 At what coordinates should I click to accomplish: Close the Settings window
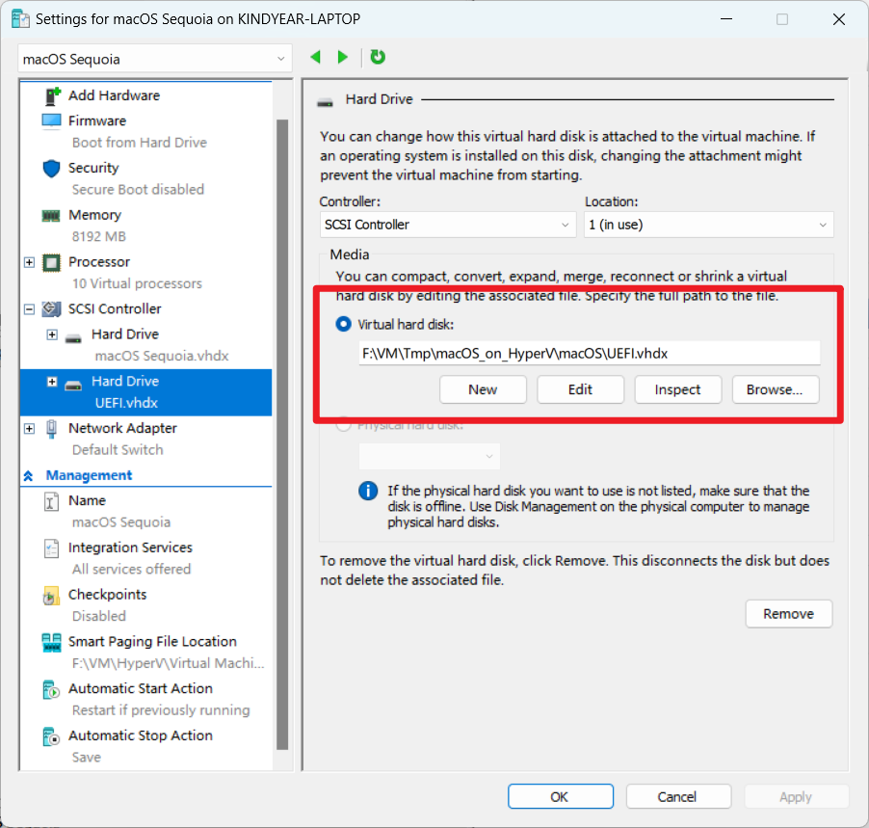838,19
